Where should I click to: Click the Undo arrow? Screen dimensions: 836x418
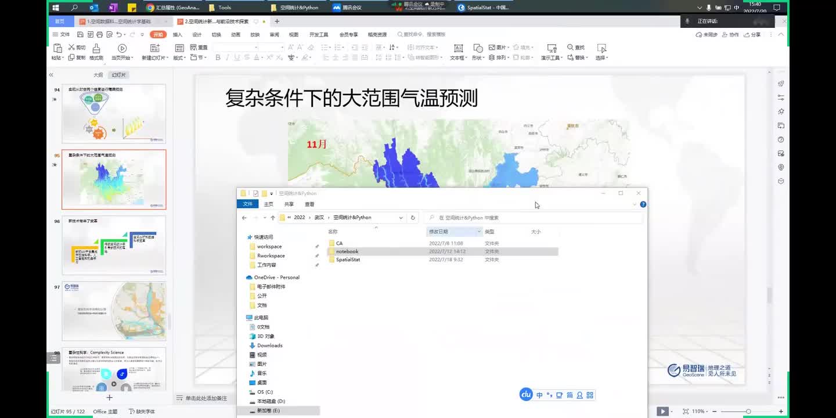coord(118,35)
